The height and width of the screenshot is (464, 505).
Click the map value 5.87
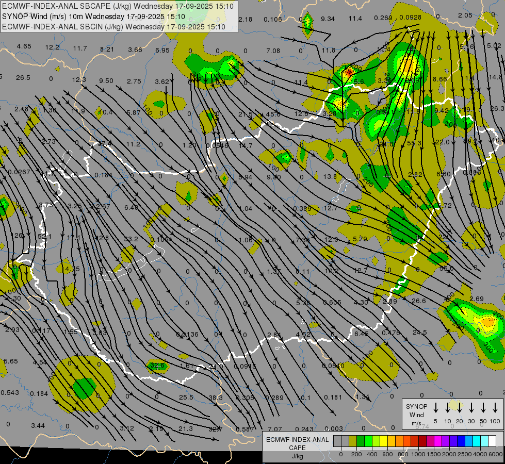click(x=134, y=112)
